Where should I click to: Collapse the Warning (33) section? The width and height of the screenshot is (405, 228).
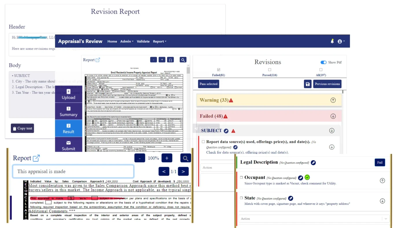tap(333, 100)
